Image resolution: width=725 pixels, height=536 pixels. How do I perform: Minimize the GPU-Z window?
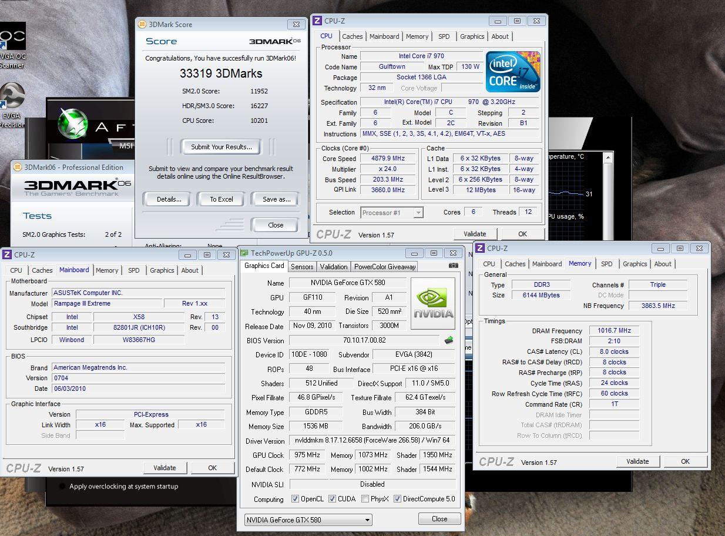pos(414,253)
